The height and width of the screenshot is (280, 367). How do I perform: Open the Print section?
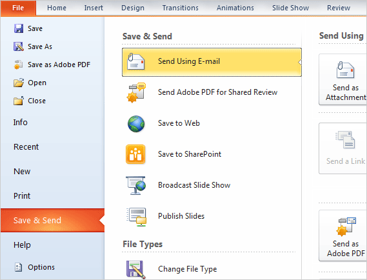22,195
